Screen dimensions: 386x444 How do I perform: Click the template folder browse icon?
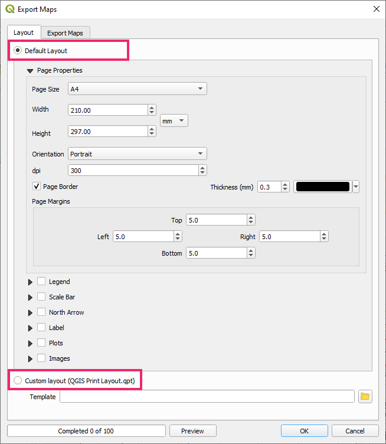click(365, 397)
